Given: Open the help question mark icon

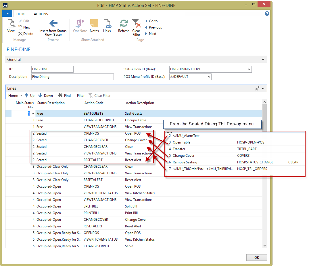Looking at the screenshot, I should coord(267,14).
